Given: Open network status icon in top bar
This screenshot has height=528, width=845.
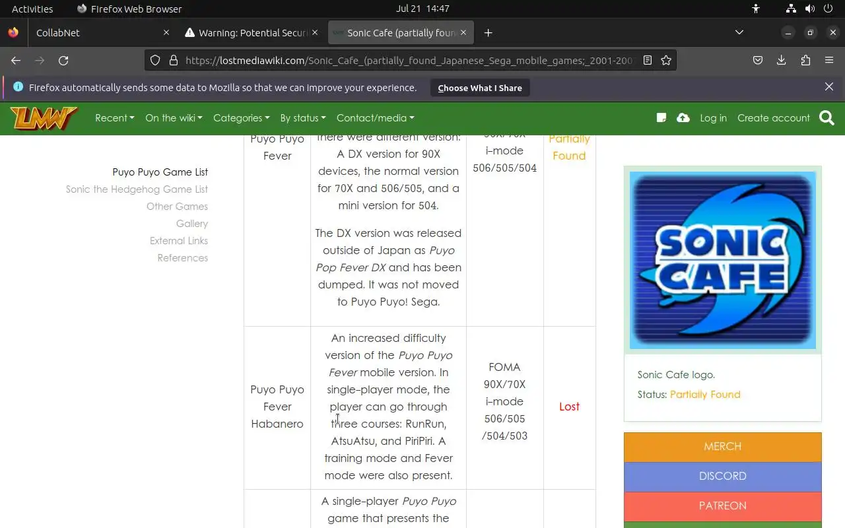Looking at the screenshot, I should coord(791,9).
